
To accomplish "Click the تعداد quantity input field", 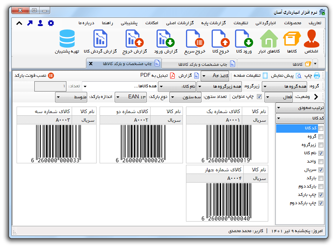I will 51,87.
